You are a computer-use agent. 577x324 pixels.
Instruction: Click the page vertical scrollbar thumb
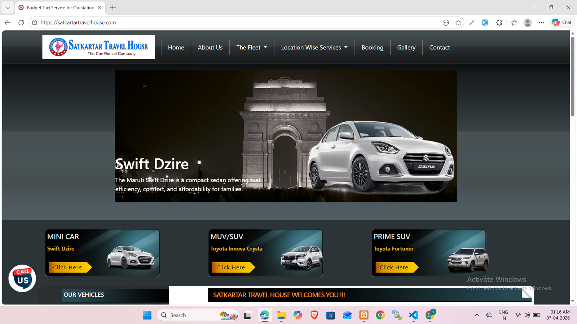coord(572,76)
